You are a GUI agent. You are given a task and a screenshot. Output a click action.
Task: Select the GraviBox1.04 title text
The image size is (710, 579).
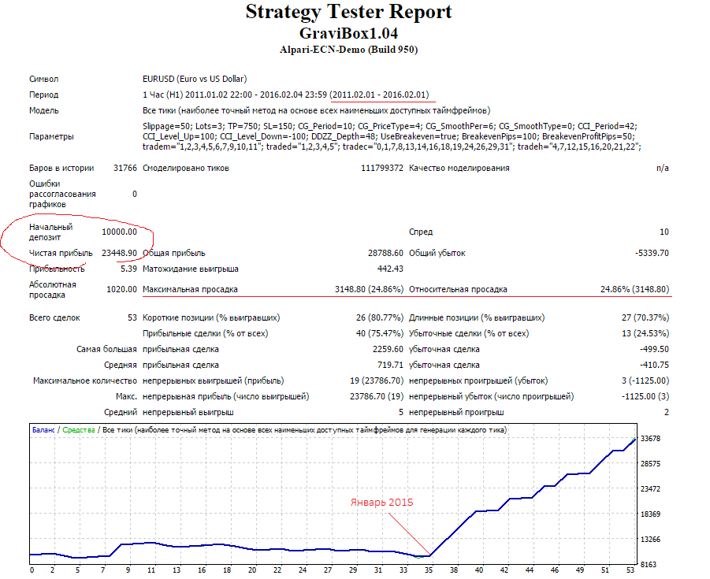(348, 33)
